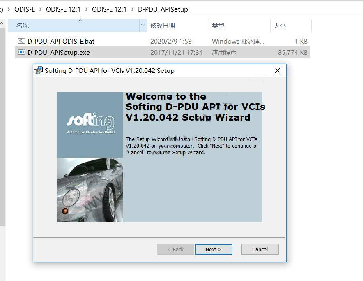Click the installer icon in Setup title bar
The width and height of the screenshot is (363, 281).
[x=39, y=71]
